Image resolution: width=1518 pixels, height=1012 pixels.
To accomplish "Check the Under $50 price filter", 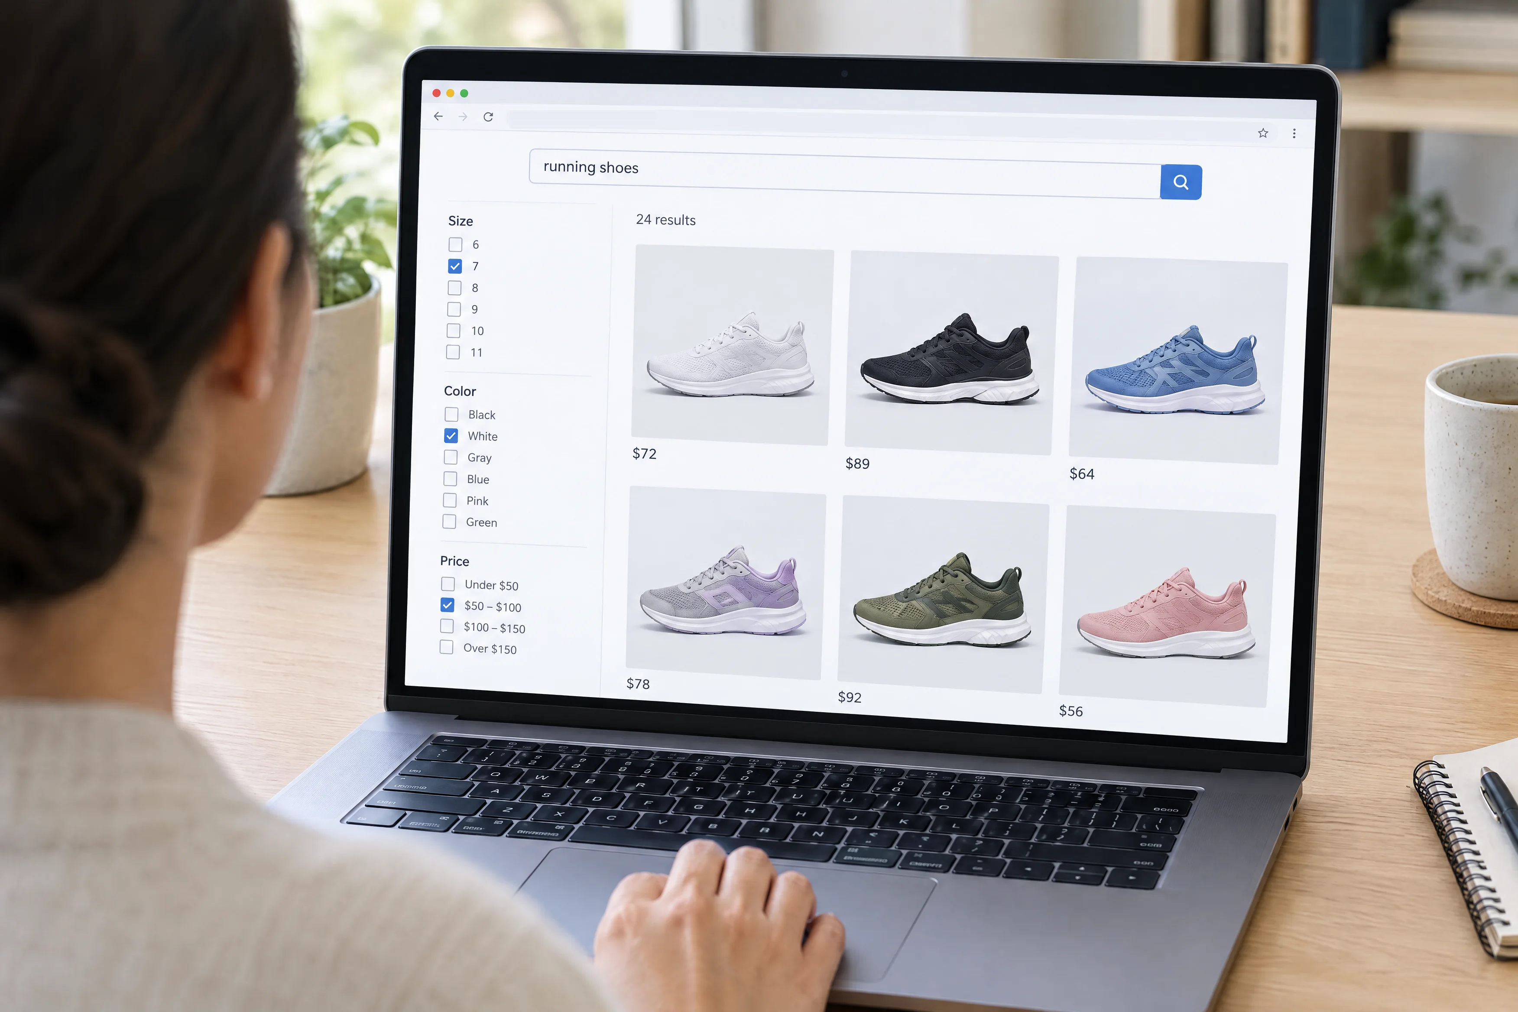I will 447,584.
